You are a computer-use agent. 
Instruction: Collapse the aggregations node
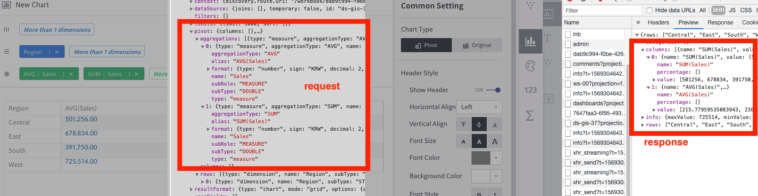pyautogui.click(x=197, y=39)
